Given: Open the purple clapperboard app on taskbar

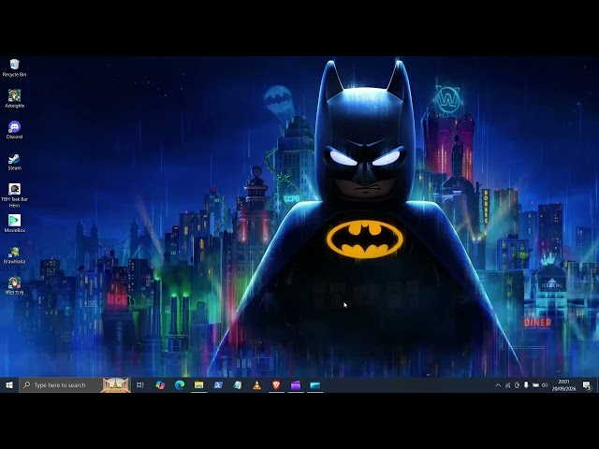Looking at the screenshot, I should [296, 384].
